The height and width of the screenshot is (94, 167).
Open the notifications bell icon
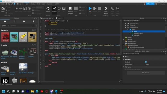point(145,4)
